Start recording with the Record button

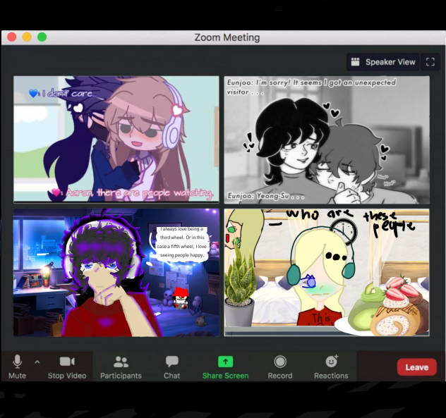(280, 367)
